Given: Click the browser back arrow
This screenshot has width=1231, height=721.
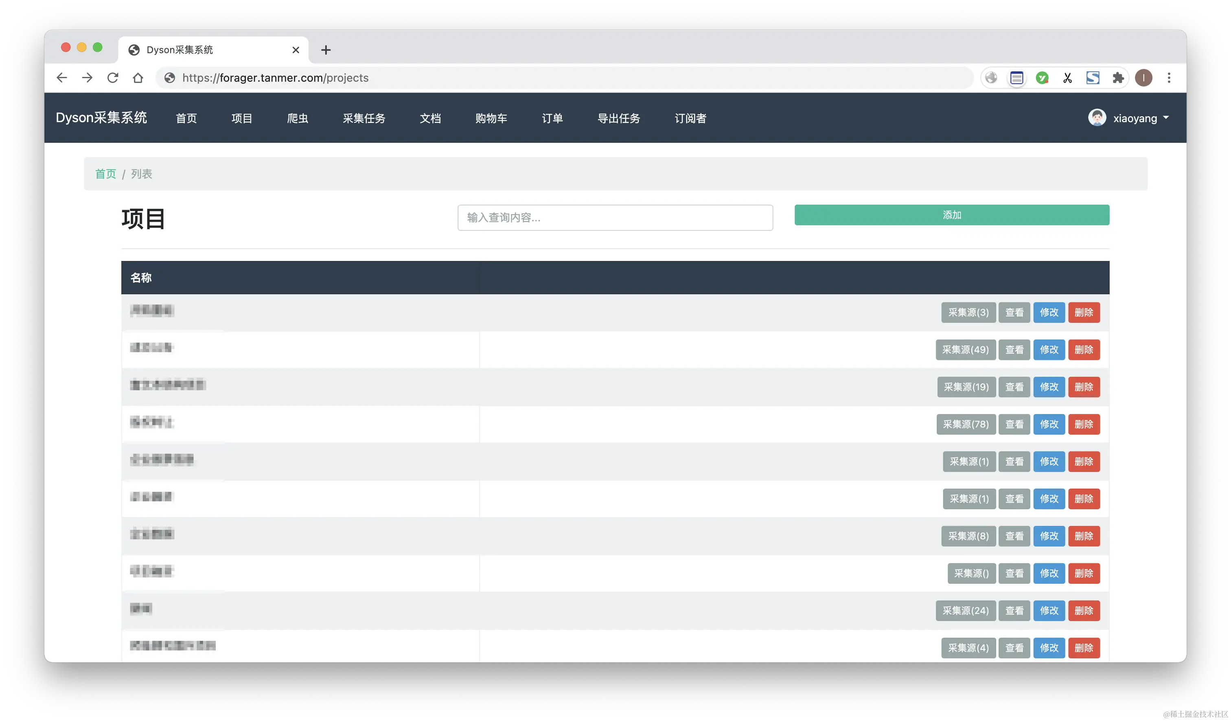Looking at the screenshot, I should [61, 78].
